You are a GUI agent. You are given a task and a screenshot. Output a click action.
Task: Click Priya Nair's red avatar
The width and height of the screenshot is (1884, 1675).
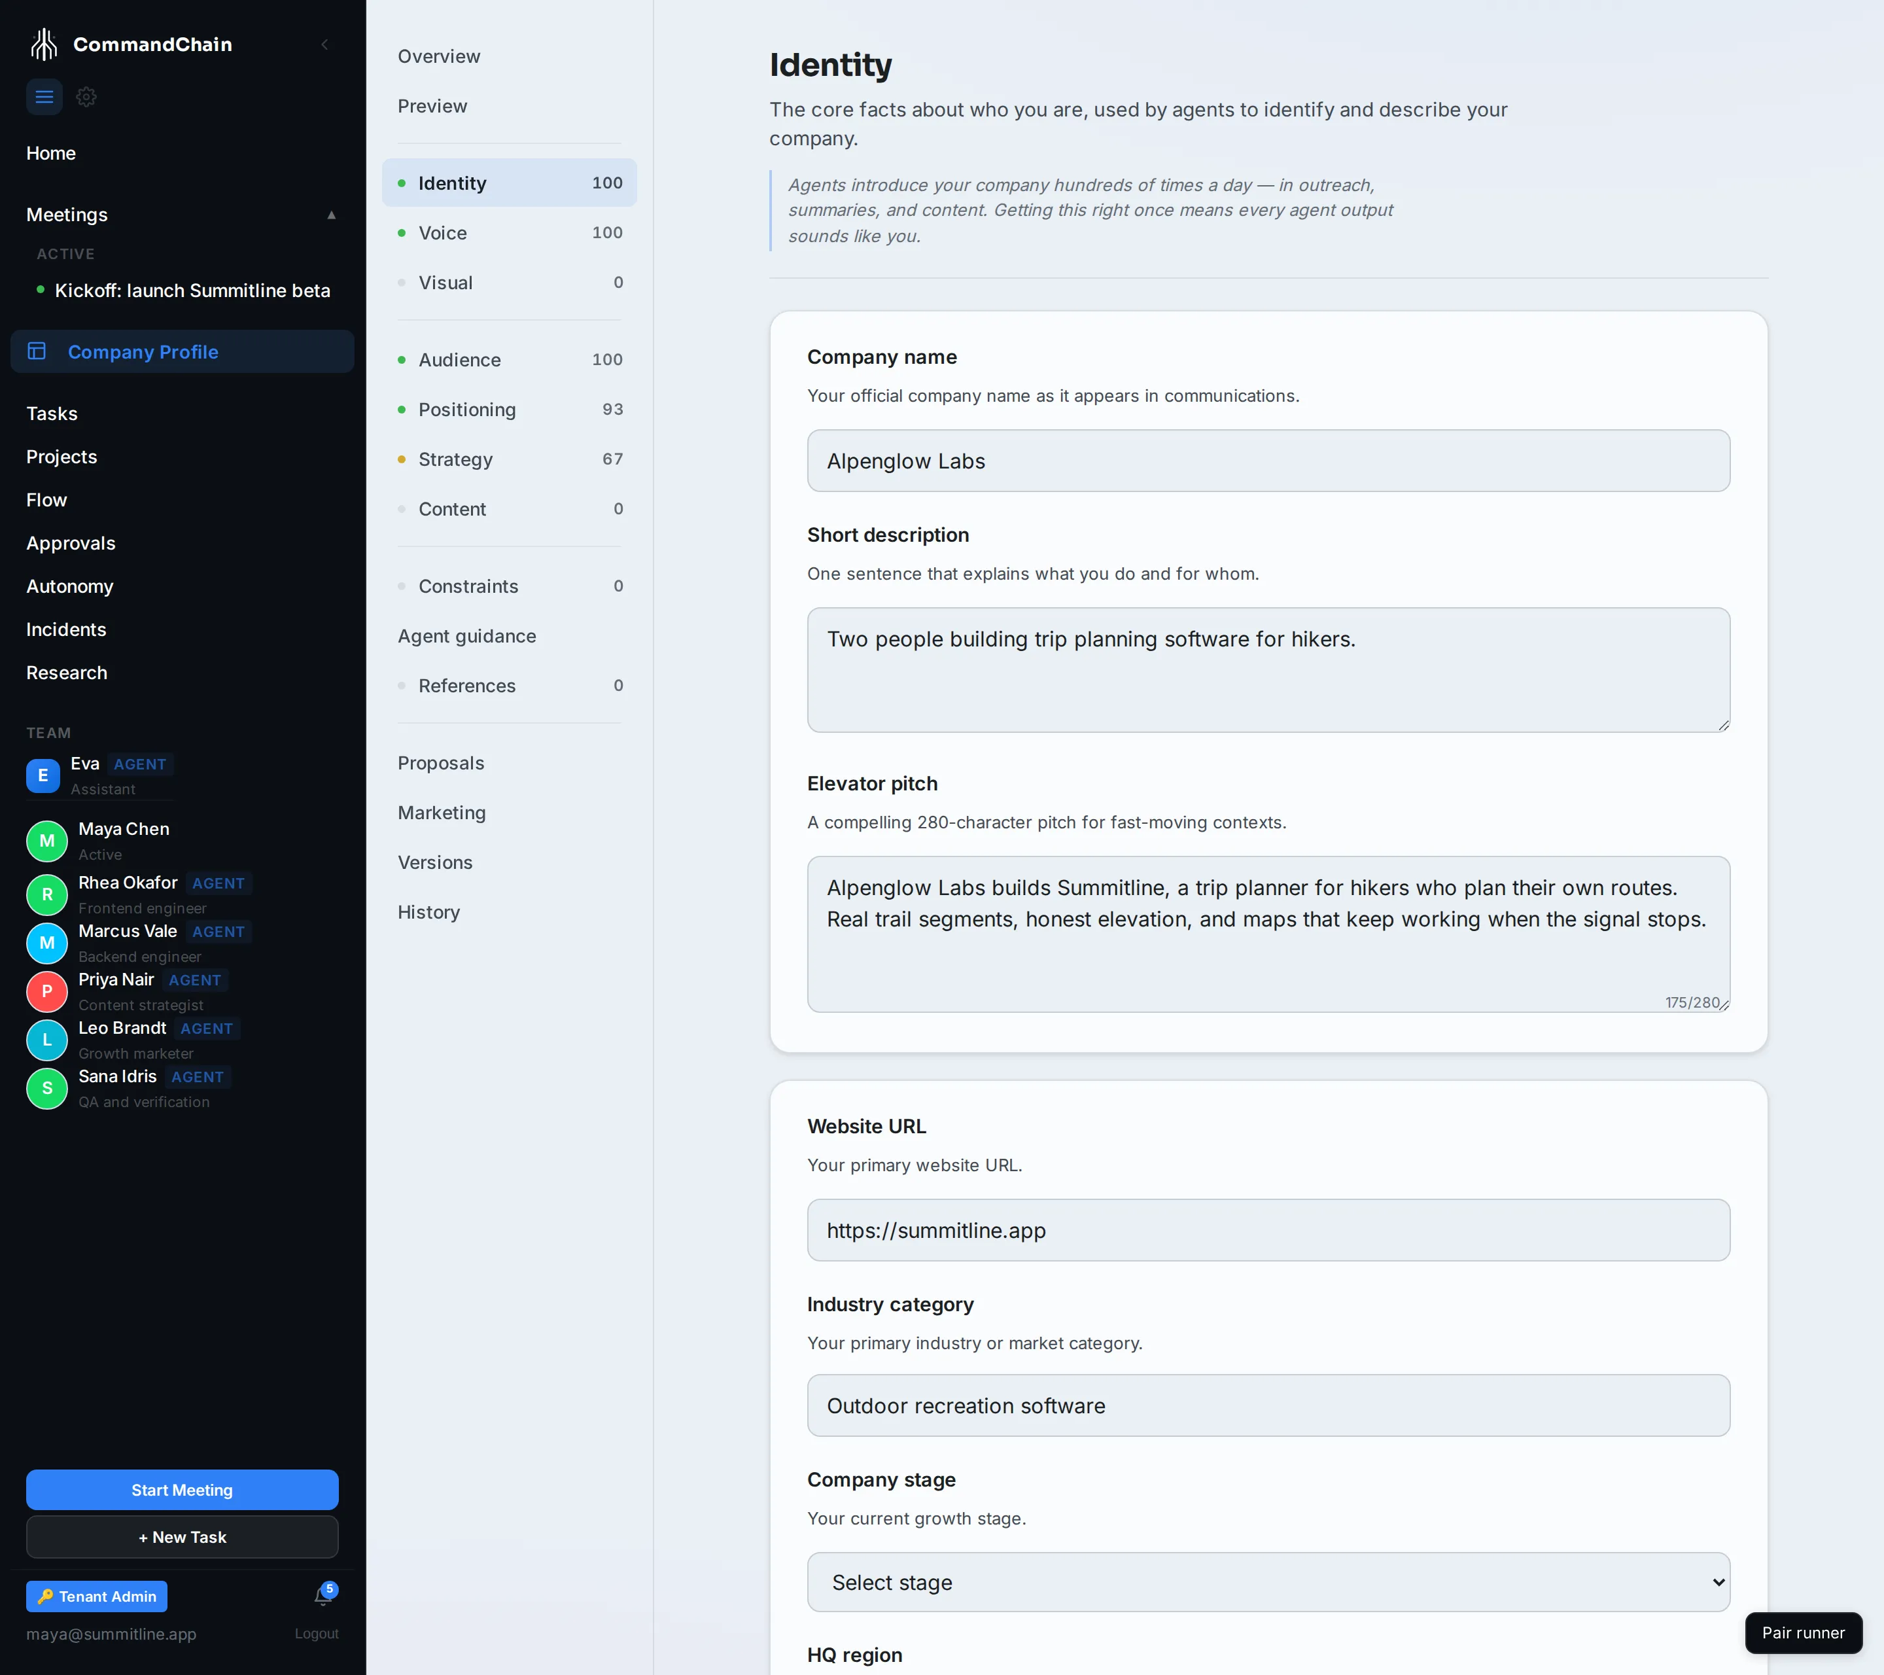[47, 992]
